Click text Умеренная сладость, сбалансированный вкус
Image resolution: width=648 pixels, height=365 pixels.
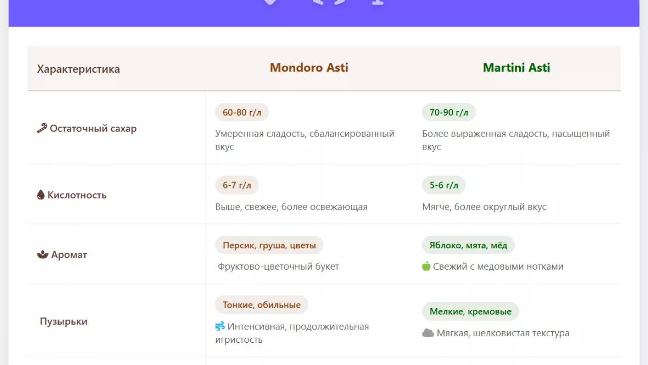pos(305,140)
